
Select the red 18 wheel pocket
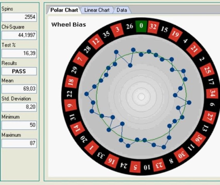71,81
